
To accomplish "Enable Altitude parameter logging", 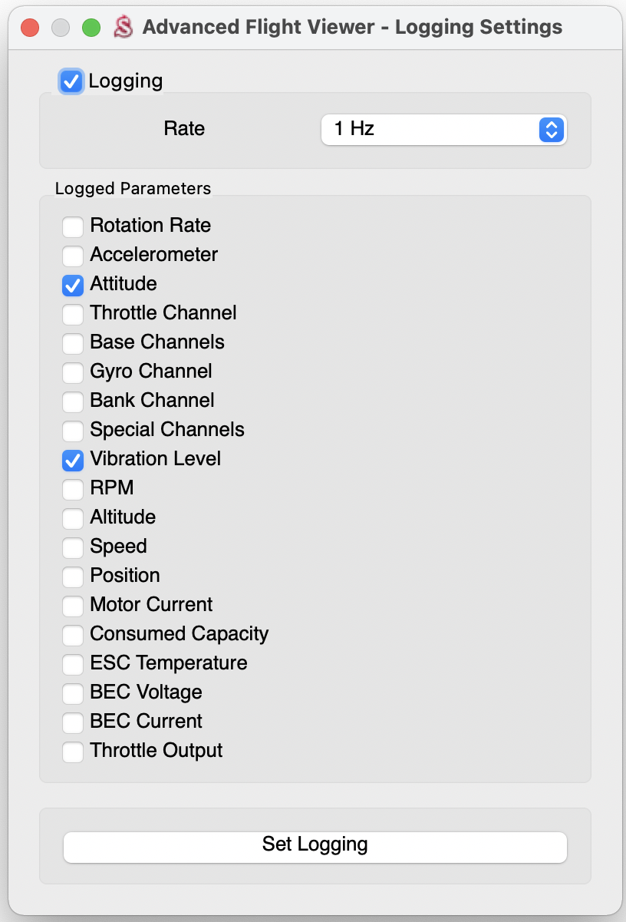I will (x=73, y=518).
